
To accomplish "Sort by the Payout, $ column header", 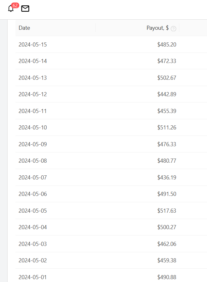I will (x=157, y=28).
